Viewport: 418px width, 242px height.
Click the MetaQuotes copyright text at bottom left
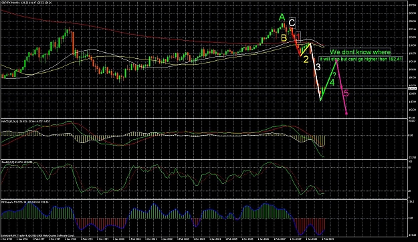tap(37, 235)
